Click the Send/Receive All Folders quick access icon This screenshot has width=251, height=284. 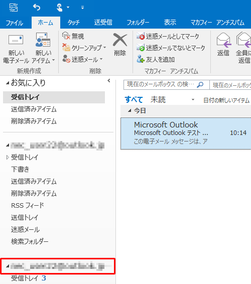click(x=14, y=8)
